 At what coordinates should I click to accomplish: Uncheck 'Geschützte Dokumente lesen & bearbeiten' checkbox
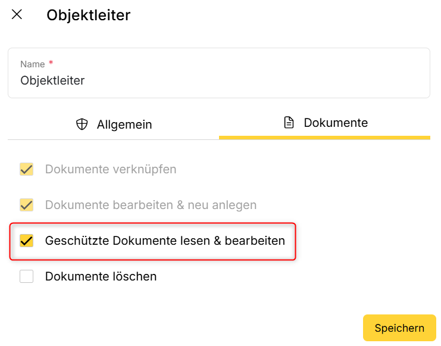(27, 241)
